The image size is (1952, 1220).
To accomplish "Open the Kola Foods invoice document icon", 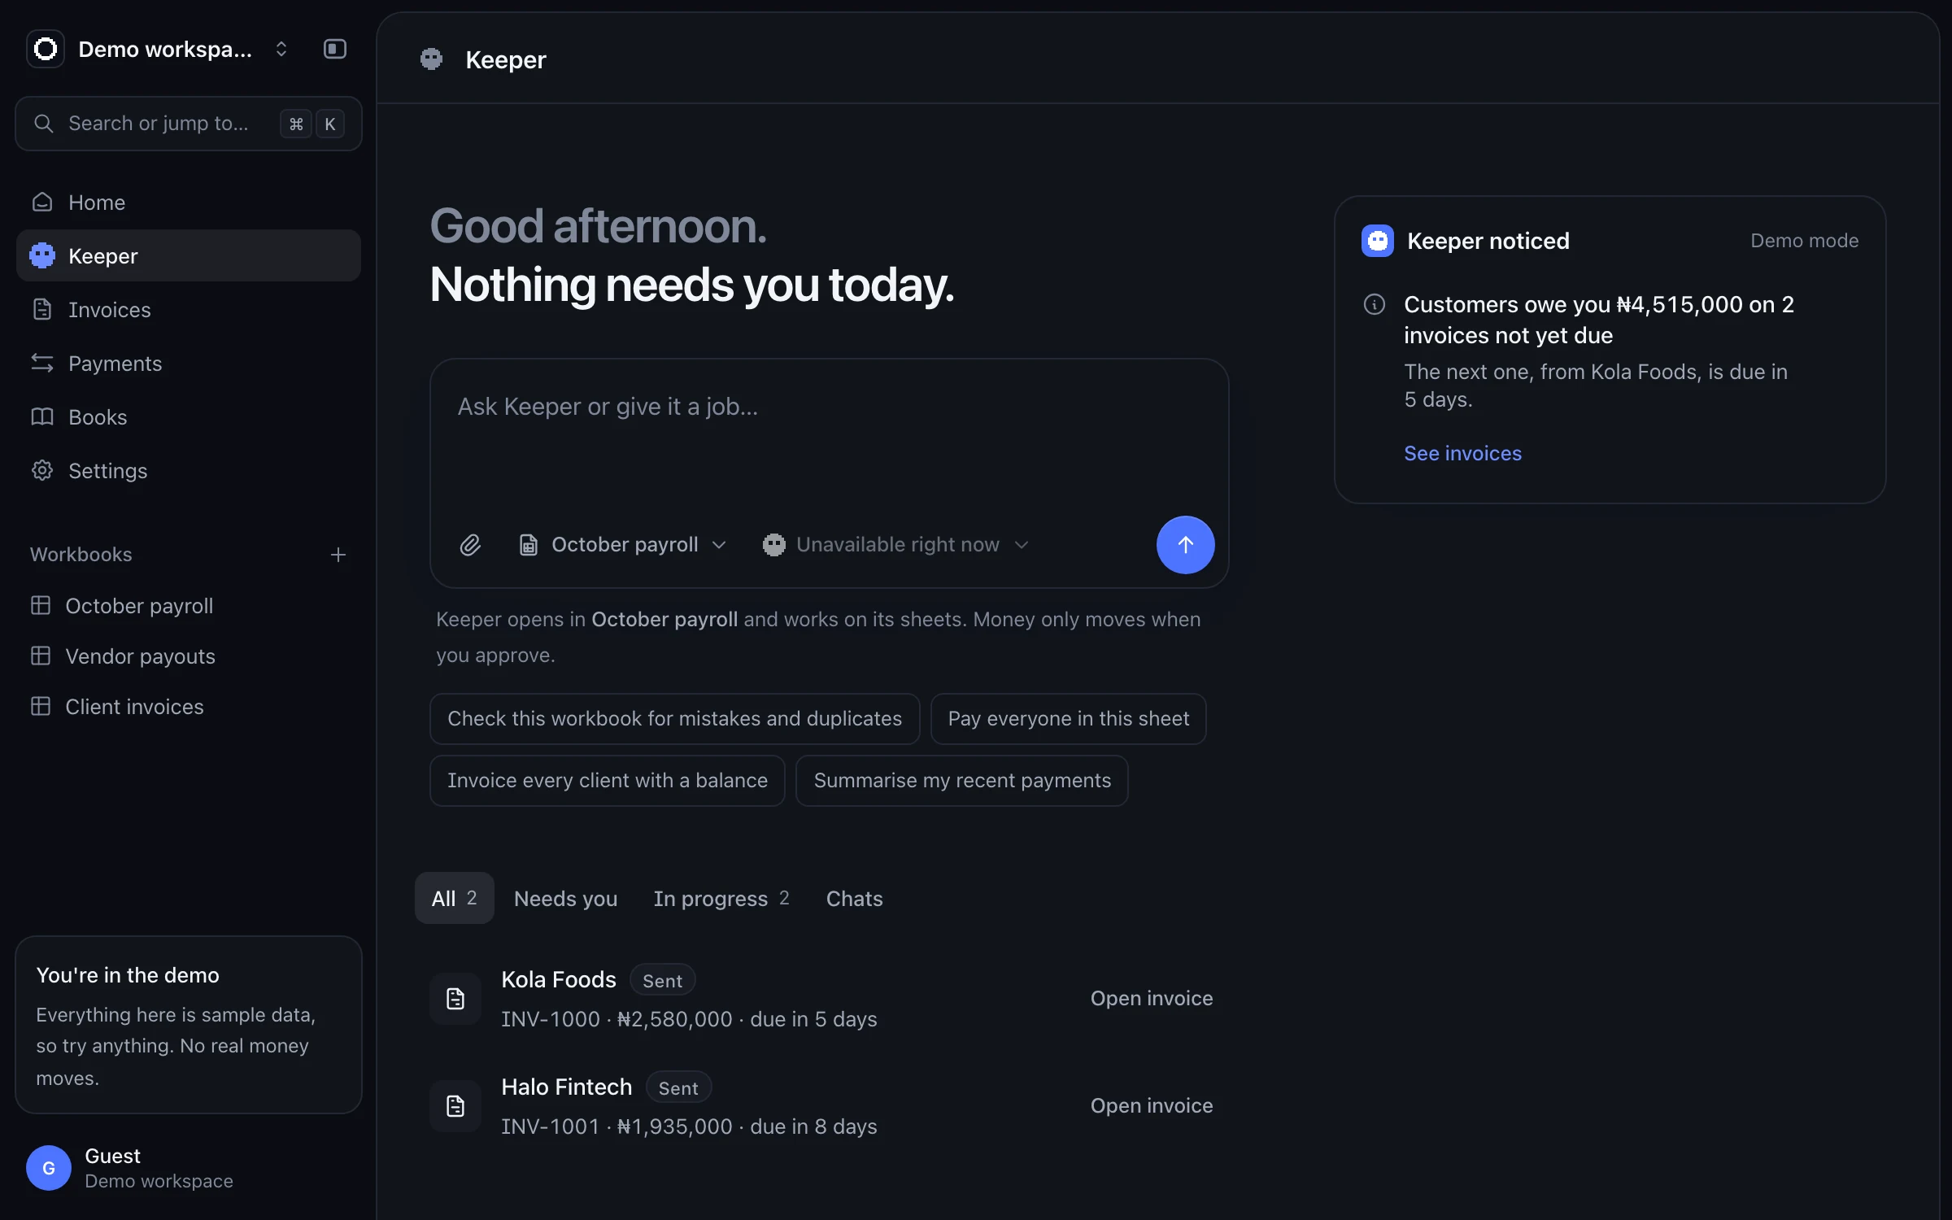I will tap(455, 998).
